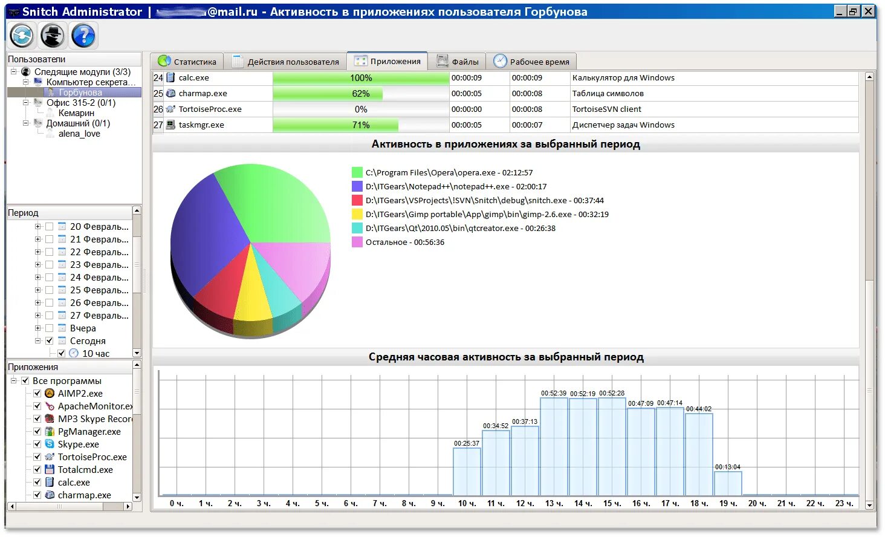Image resolution: width=885 pixels, height=537 pixels.
Task: Click the calc.exe icon in table row 24
Action: 170,77
